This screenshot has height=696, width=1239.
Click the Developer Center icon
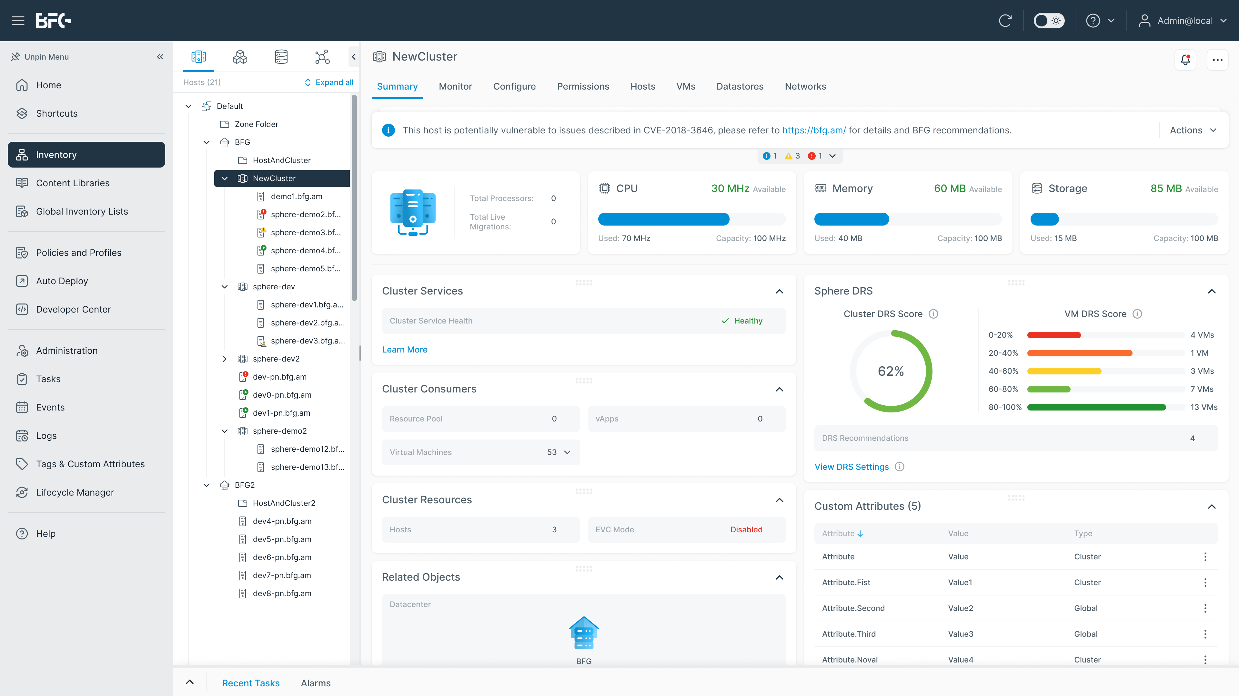(x=22, y=309)
